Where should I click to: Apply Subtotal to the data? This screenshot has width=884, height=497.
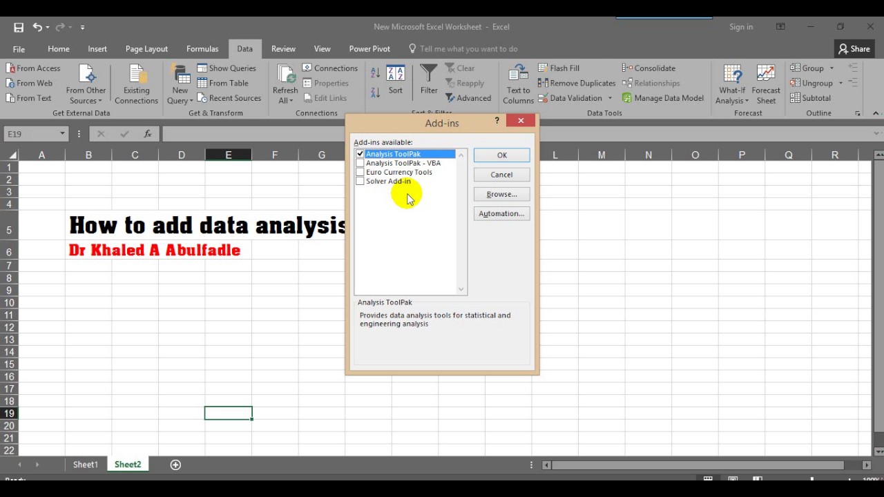click(x=811, y=98)
